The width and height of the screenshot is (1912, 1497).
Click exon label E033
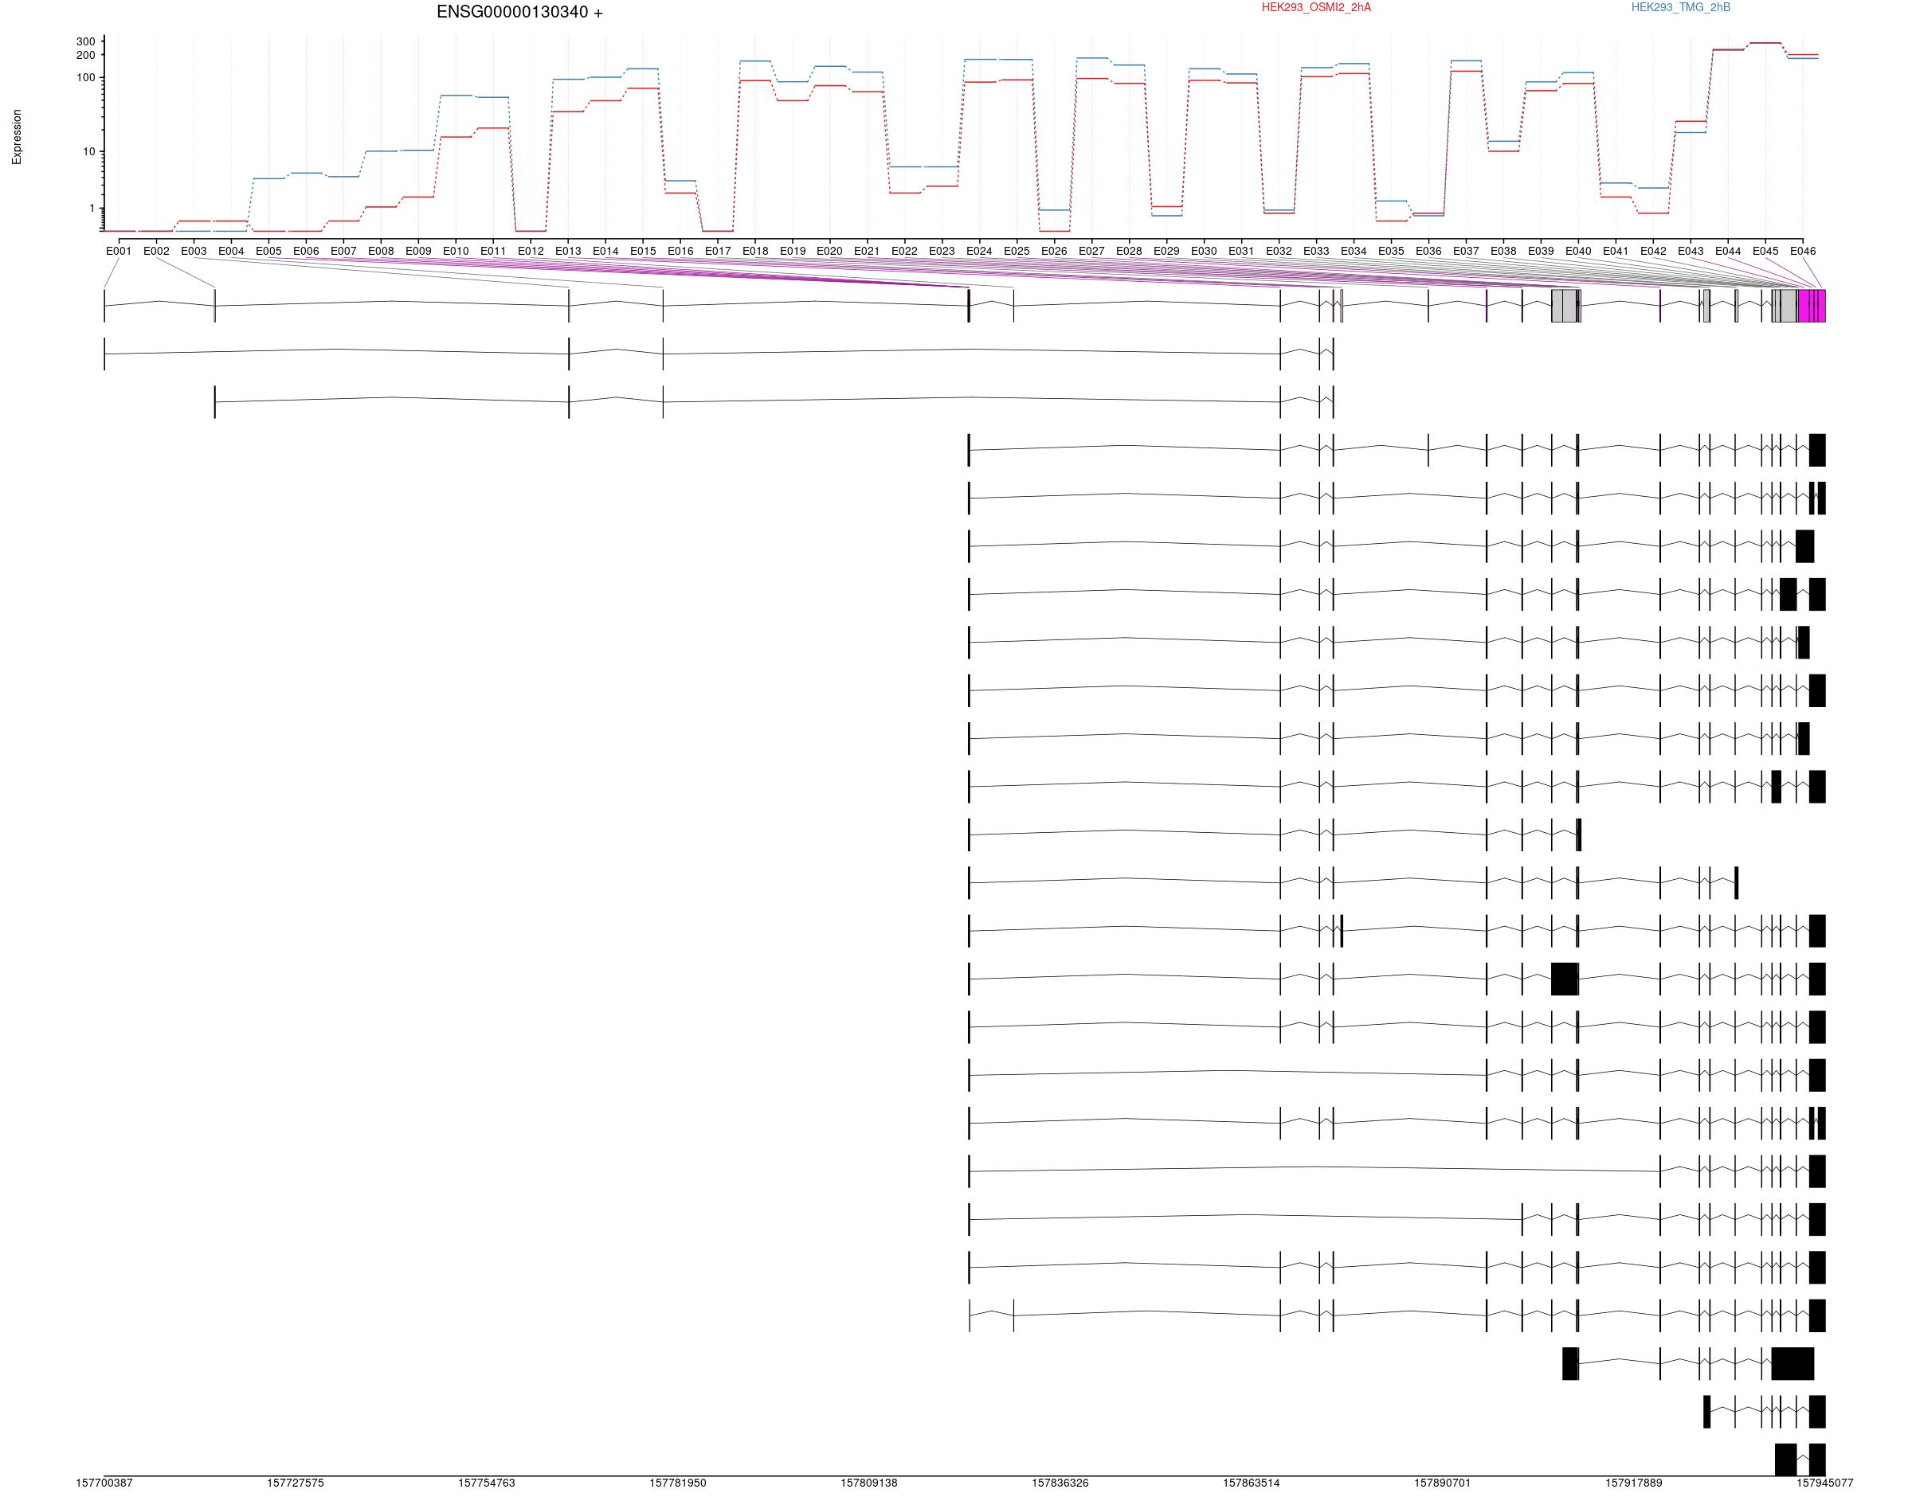(1317, 252)
